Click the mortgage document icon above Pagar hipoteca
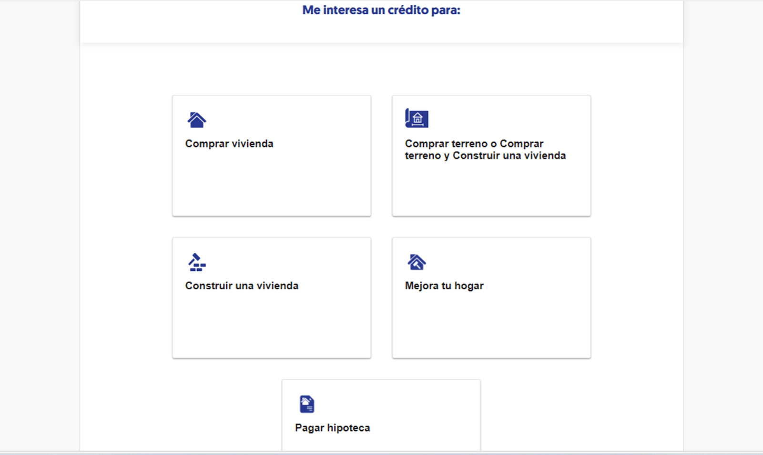This screenshot has height=455, width=763. click(307, 404)
